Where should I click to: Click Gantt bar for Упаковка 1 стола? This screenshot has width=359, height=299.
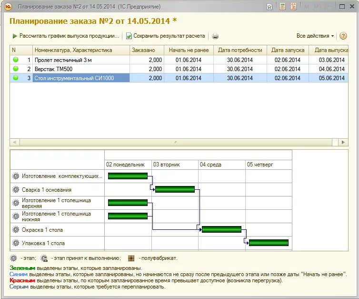point(269,243)
